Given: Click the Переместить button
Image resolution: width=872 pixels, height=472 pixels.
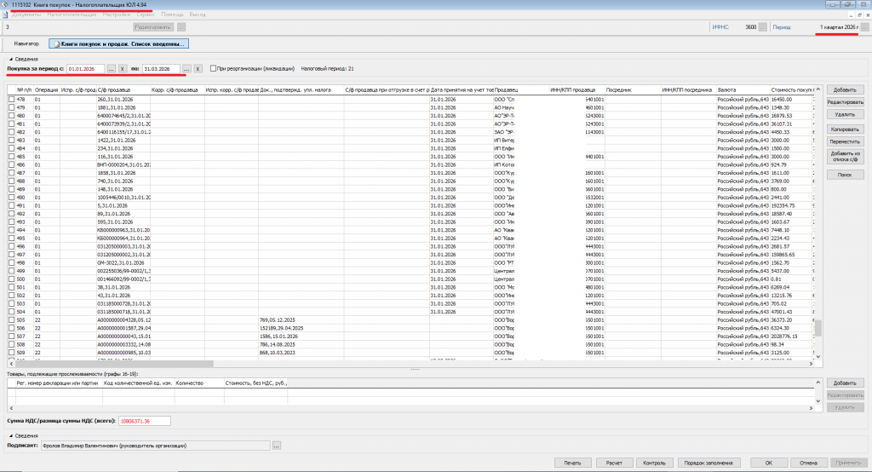Looking at the screenshot, I should pos(845,141).
